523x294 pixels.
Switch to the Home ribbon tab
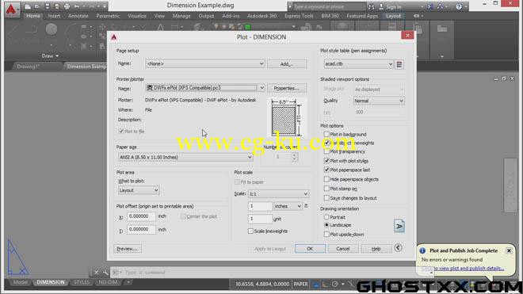(x=33, y=16)
